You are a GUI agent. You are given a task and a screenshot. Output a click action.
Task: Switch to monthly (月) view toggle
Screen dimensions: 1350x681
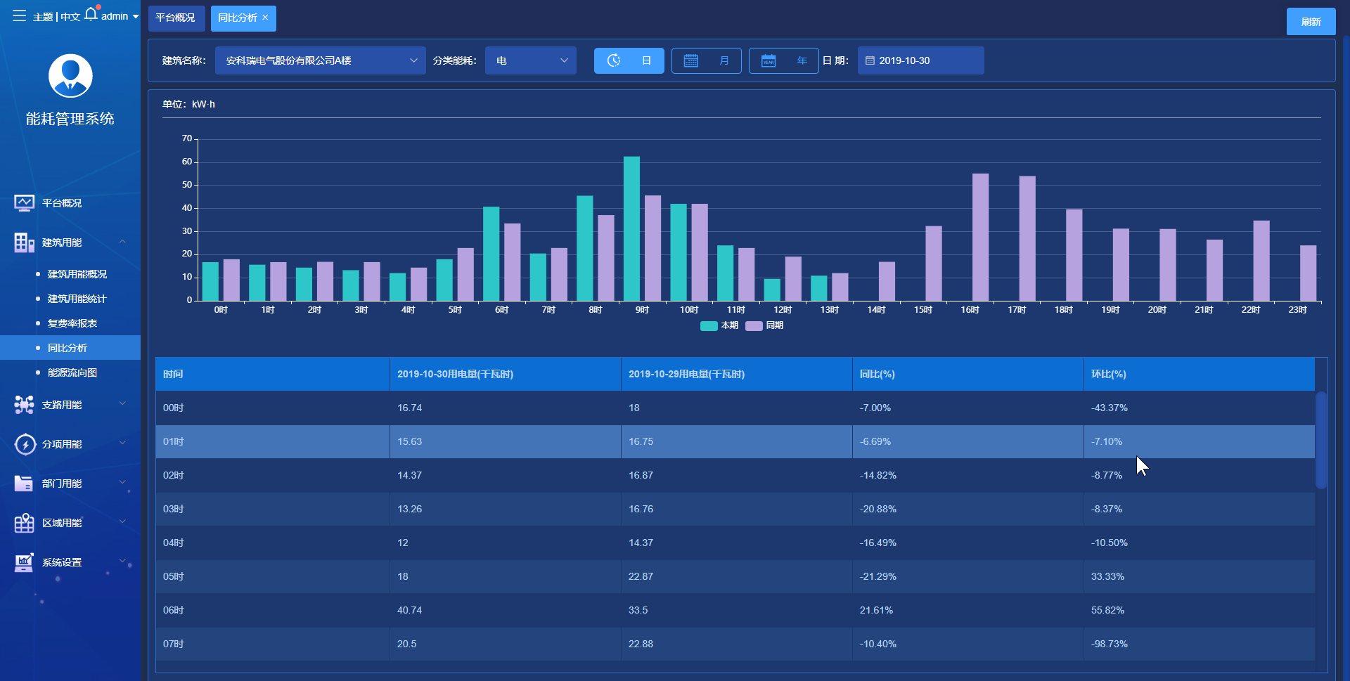point(707,60)
